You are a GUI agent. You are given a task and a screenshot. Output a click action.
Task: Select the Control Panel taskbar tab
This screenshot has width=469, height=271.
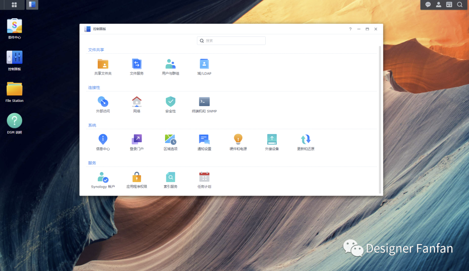point(32,4)
